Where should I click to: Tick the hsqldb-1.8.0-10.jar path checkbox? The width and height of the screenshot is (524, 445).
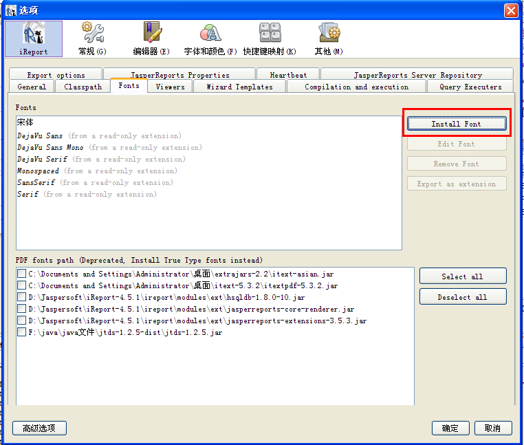pos(22,297)
